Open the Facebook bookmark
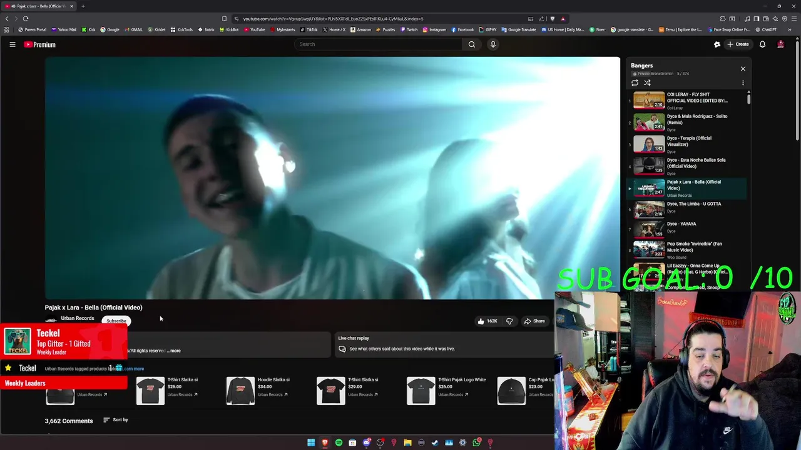The image size is (801, 450). tap(462, 29)
